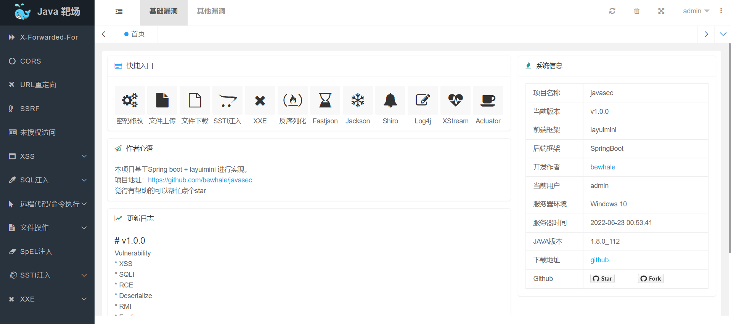Open the Log4j edit-pencil shortcut
The width and height of the screenshot is (731, 324).
pos(423,101)
